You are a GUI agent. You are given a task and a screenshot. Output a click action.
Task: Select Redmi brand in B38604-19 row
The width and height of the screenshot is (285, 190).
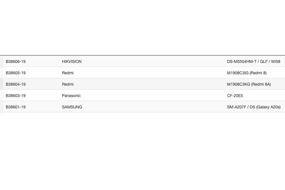point(68,84)
